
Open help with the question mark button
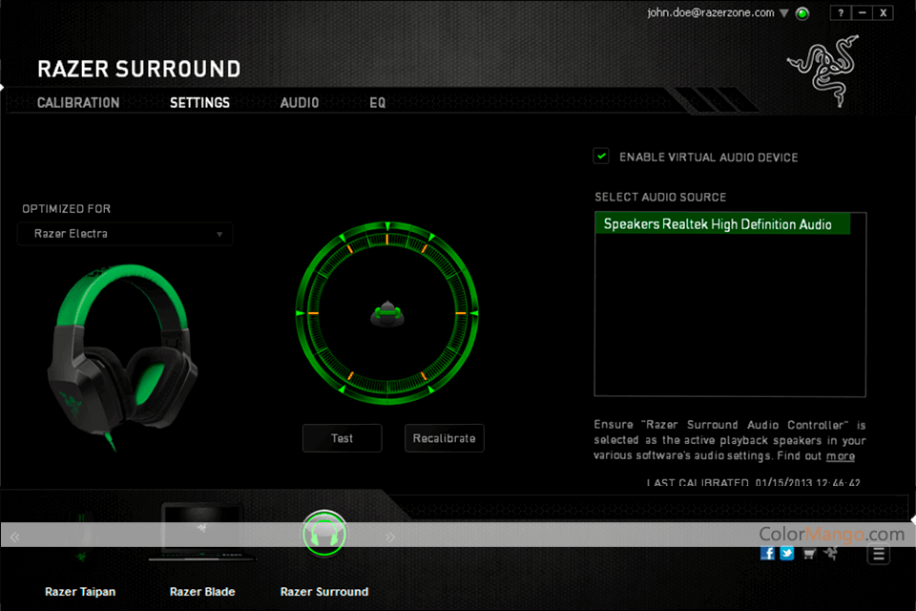point(841,12)
